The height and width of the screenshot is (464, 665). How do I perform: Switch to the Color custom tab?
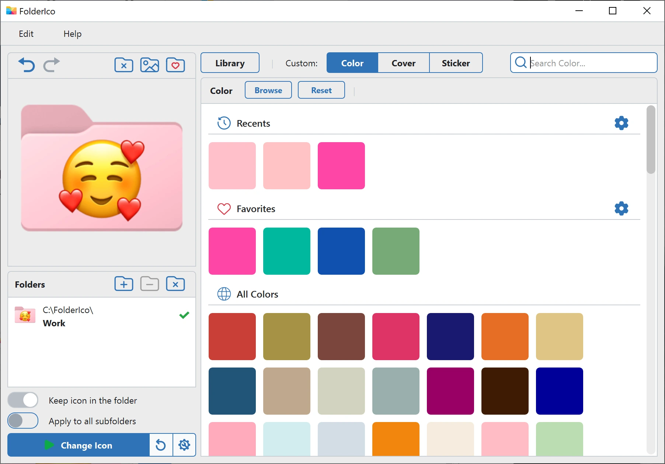(352, 63)
